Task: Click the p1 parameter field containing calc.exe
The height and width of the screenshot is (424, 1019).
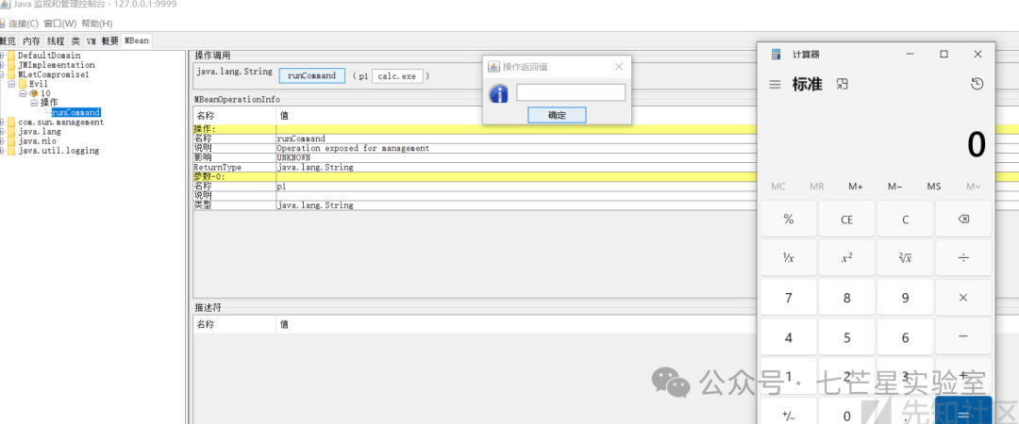Action: [x=397, y=76]
